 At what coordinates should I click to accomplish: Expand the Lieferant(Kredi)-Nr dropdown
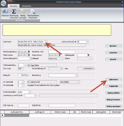point(87,42)
